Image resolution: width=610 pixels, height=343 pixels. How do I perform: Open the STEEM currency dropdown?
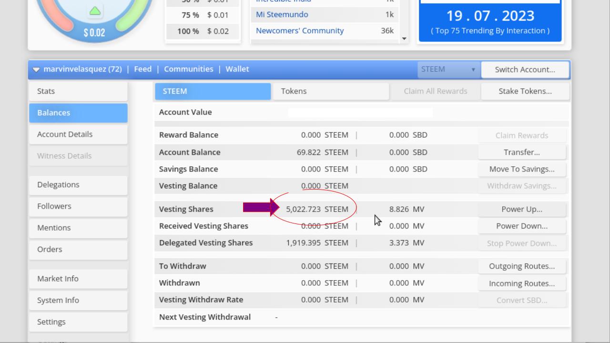[448, 70]
